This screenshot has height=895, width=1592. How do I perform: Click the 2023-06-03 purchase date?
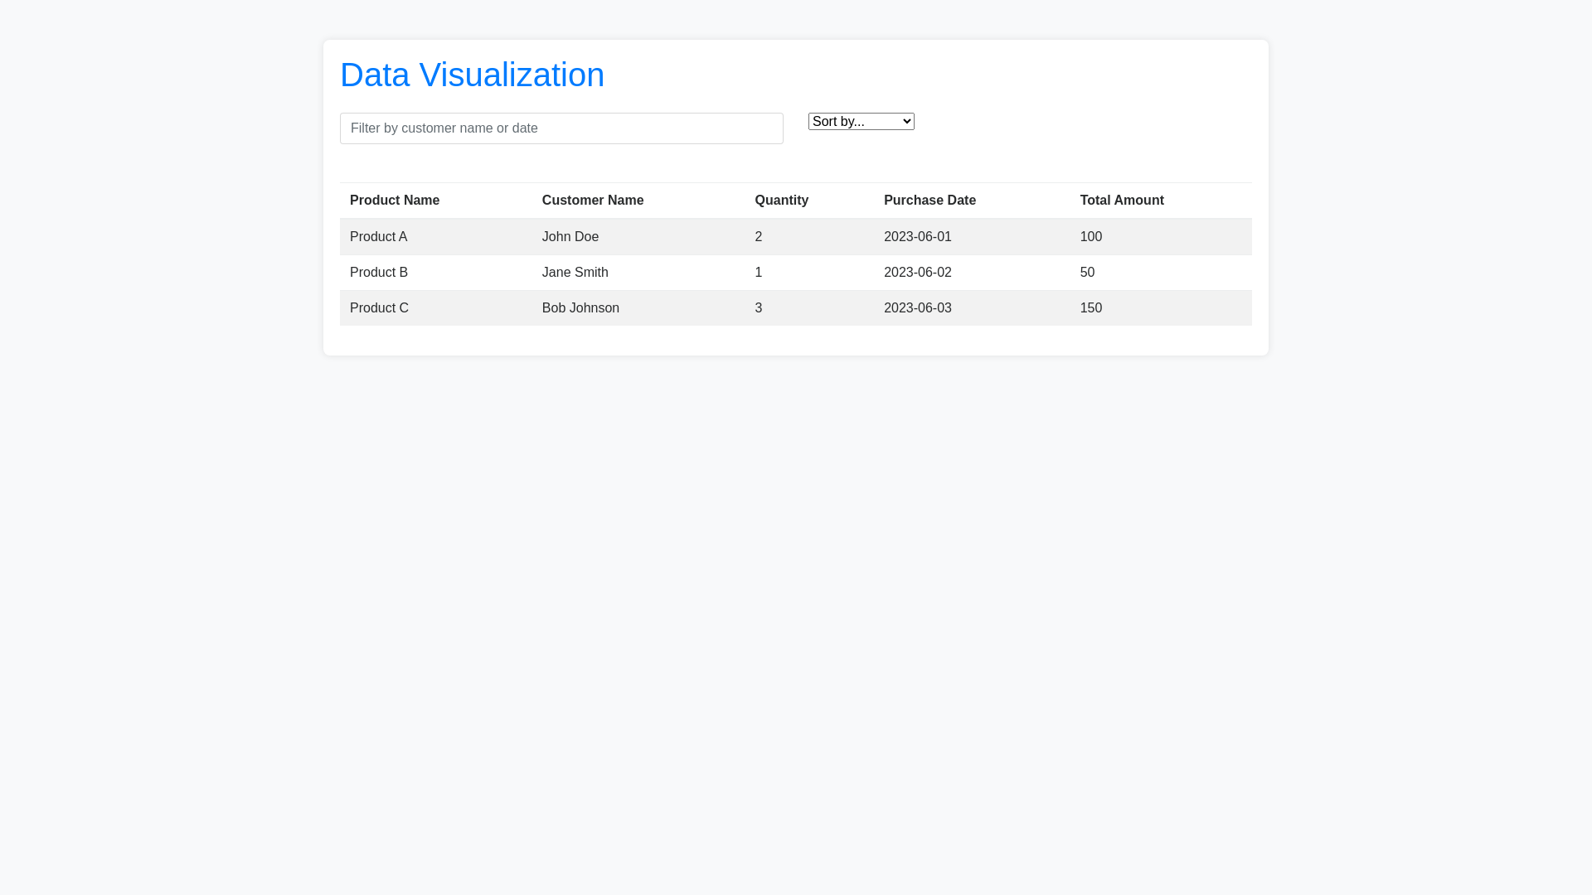pyautogui.click(x=917, y=308)
